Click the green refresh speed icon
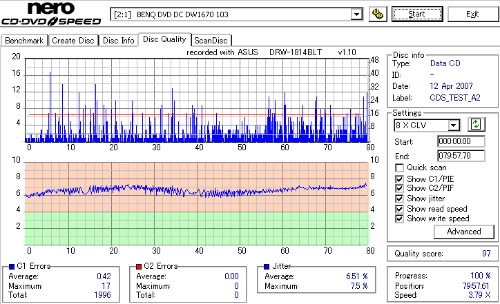The height and width of the screenshot is (304, 500). tap(476, 125)
